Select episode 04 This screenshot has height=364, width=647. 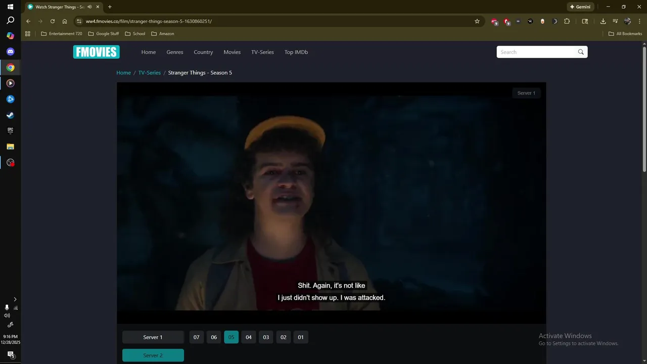[249, 337]
